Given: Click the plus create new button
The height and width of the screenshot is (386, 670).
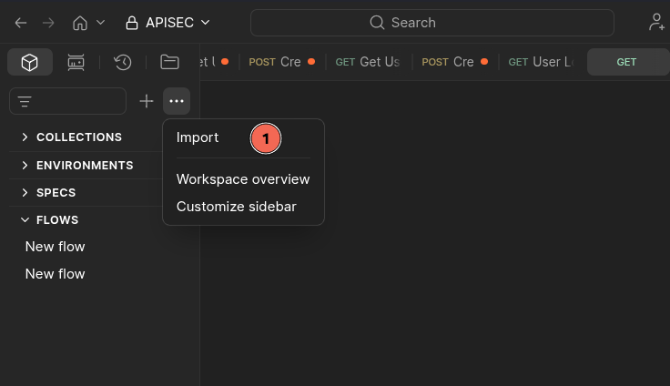Looking at the screenshot, I should (147, 101).
